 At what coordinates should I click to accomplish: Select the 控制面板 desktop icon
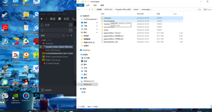16,3
